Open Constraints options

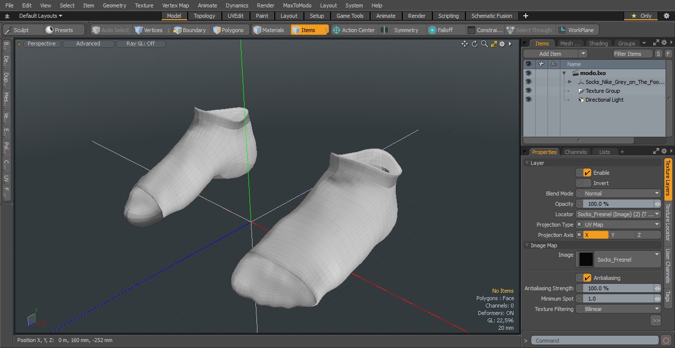pos(485,30)
